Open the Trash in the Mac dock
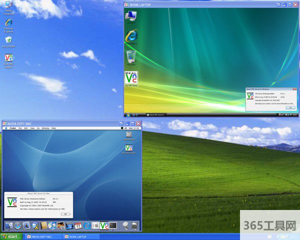This screenshot has height=240, width=300. (x=135, y=225)
